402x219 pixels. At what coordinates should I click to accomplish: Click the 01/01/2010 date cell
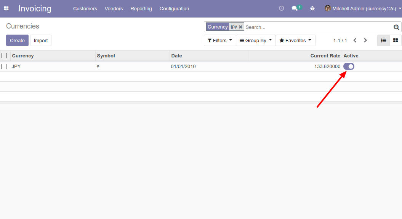pyautogui.click(x=183, y=67)
